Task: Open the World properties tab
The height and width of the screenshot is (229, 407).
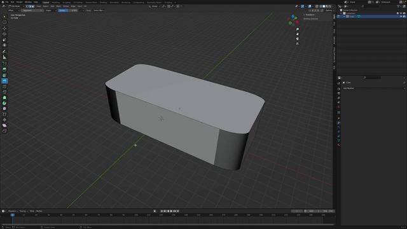Action: point(339,107)
